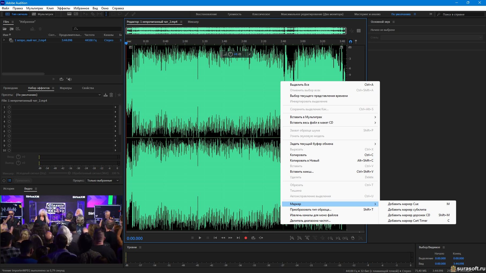Open effect slot 4 arrow menu

click(116, 122)
